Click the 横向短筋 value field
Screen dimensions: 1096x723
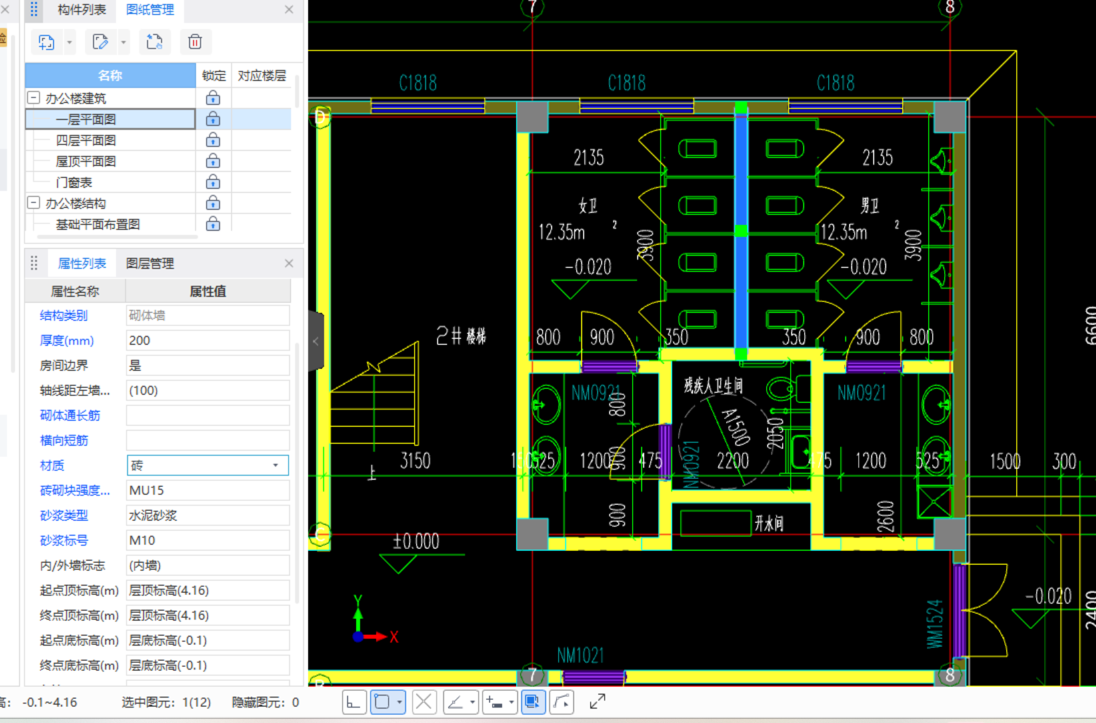pos(208,440)
